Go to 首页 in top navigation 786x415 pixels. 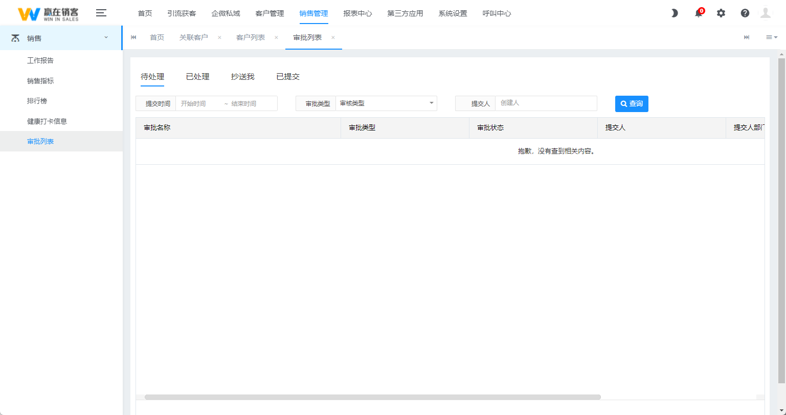[145, 13]
